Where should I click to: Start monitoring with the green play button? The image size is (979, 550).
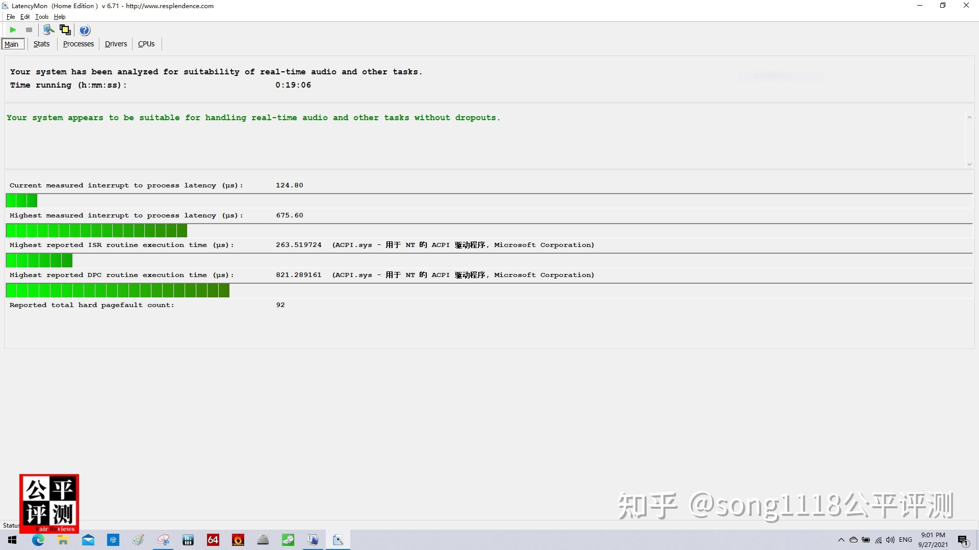click(x=13, y=30)
